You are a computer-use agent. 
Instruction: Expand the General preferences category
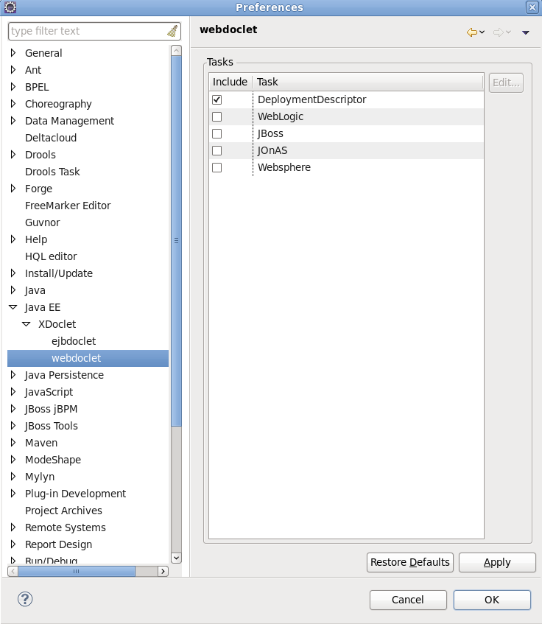pyautogui.click(x=13, y=53)
